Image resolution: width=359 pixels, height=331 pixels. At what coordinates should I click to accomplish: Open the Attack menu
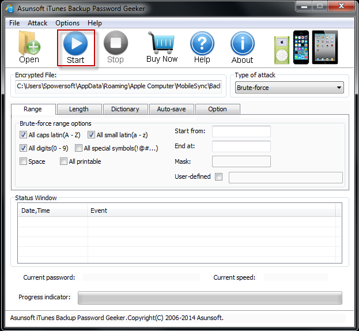[x=37, y=23]
